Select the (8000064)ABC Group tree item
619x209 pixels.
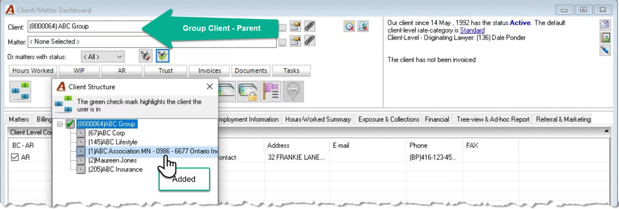[x=106, y=124]
